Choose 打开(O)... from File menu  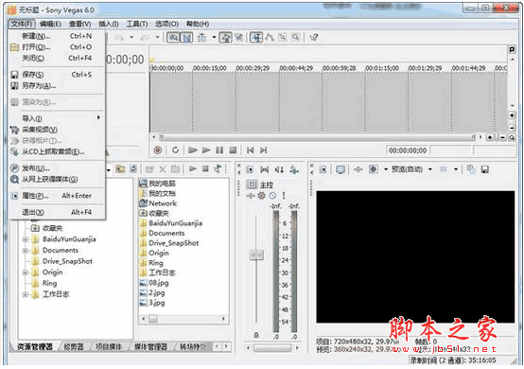tap(57, 47)
